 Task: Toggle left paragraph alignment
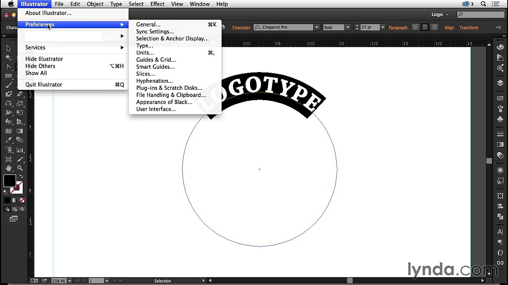click(x=415, y=27)
